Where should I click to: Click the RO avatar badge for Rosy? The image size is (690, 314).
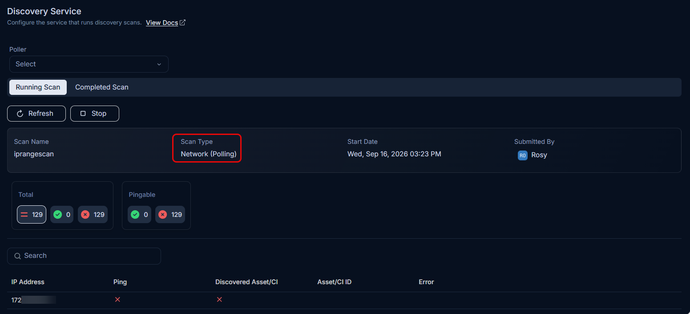[523, 155]
